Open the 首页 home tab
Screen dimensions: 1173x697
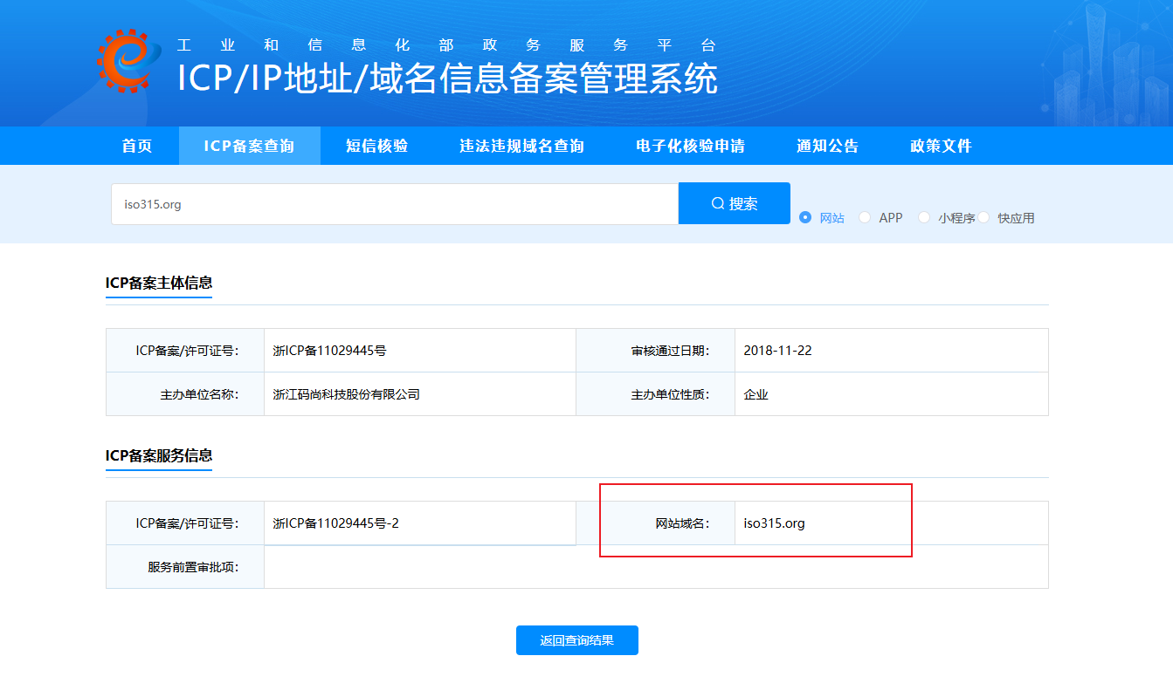coord(137,146)
